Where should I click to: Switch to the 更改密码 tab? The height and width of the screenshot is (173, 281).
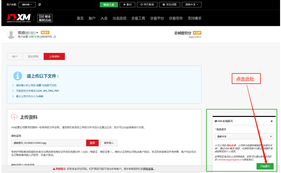click(x=33, y=57)
